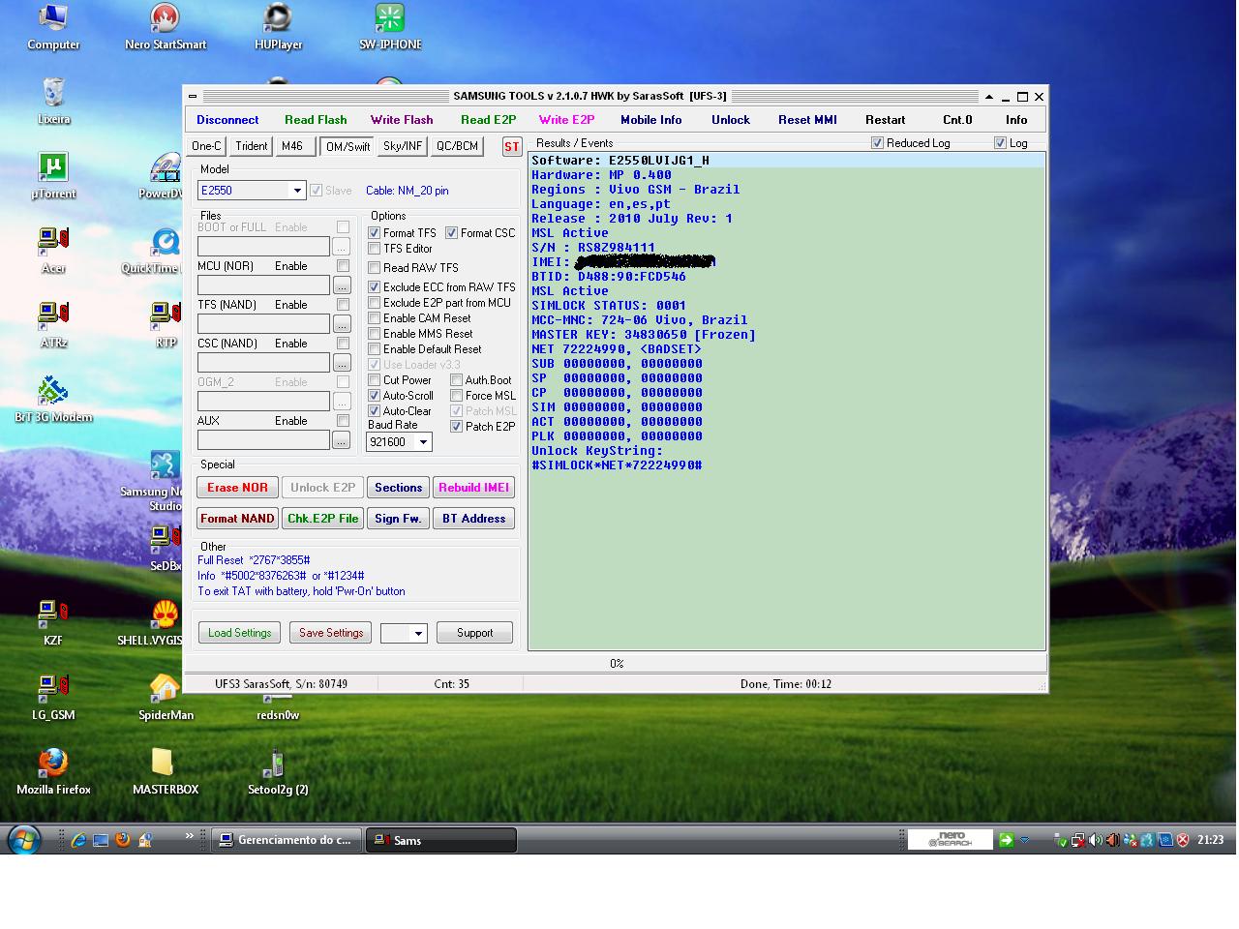1239x929 pixels.
Task: Open the RTP desktop shortcut
Action: point(166,324)
